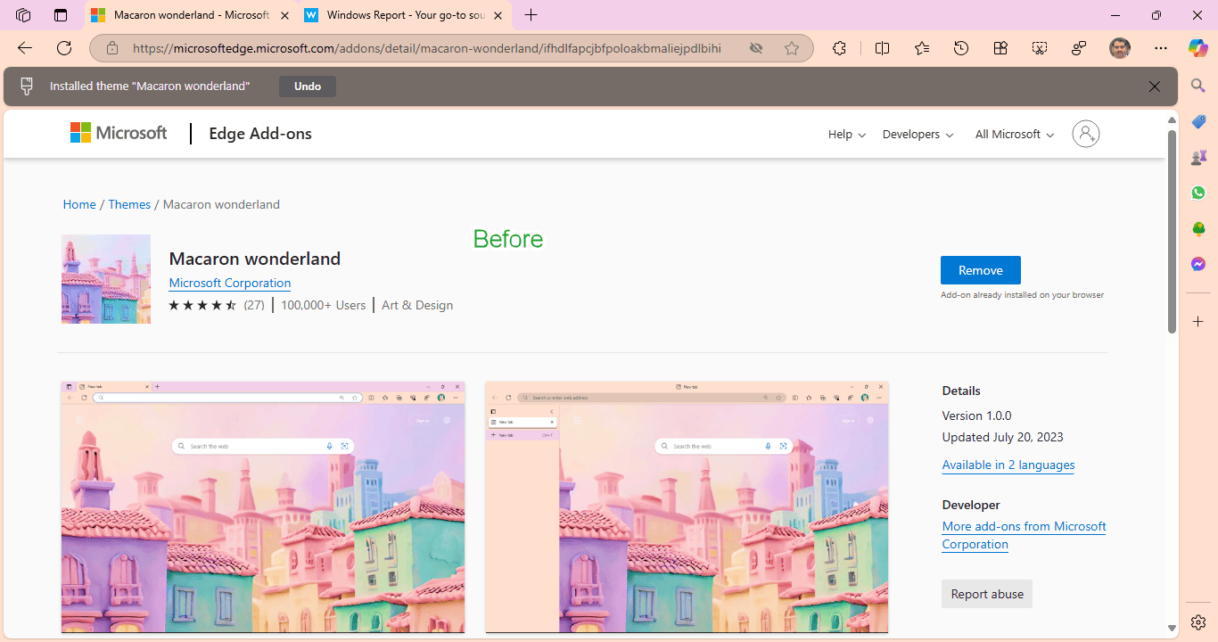Image resolution: width=1218 pixels, height=642 pixels.
Task: Undo the theme installation
Action: point(308,86)
